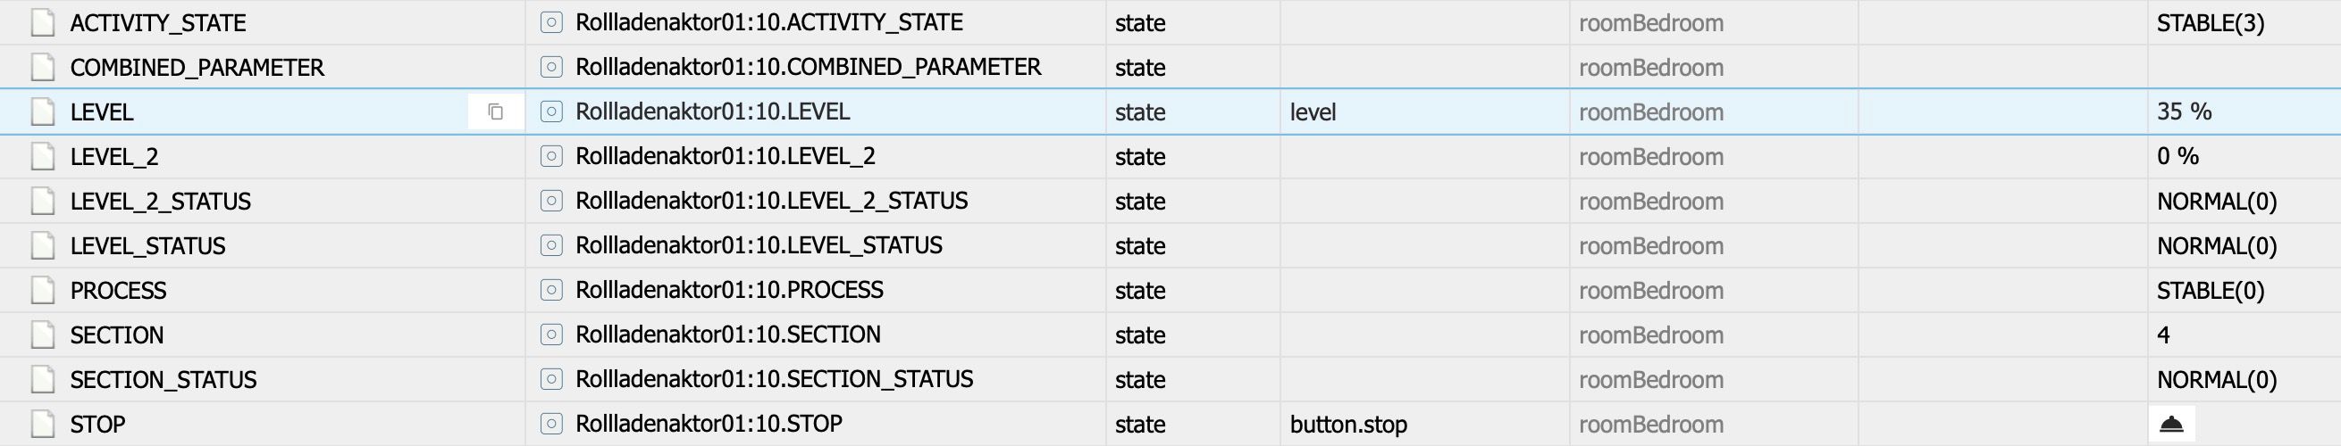Click the state icon before Rollladenaktor01:10.STOP

click(550, 424)
